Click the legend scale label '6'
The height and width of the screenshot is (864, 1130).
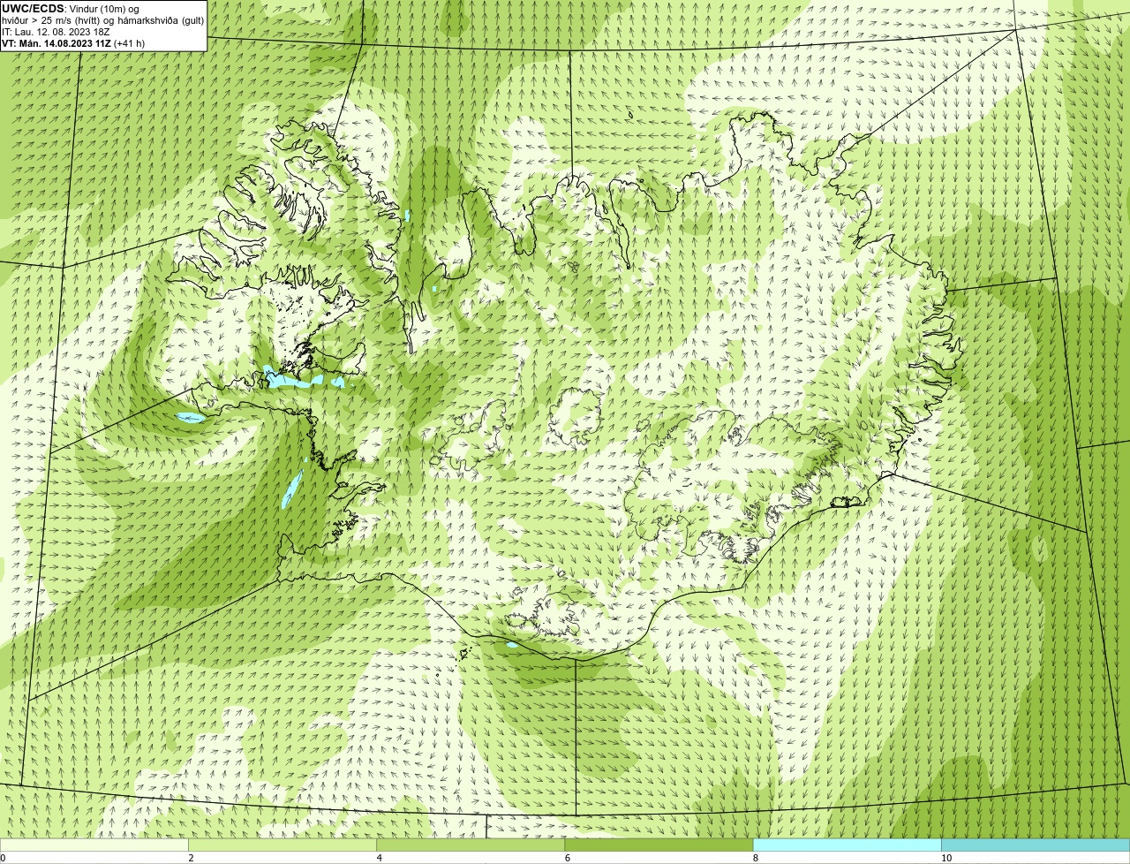tap(567, 858)
